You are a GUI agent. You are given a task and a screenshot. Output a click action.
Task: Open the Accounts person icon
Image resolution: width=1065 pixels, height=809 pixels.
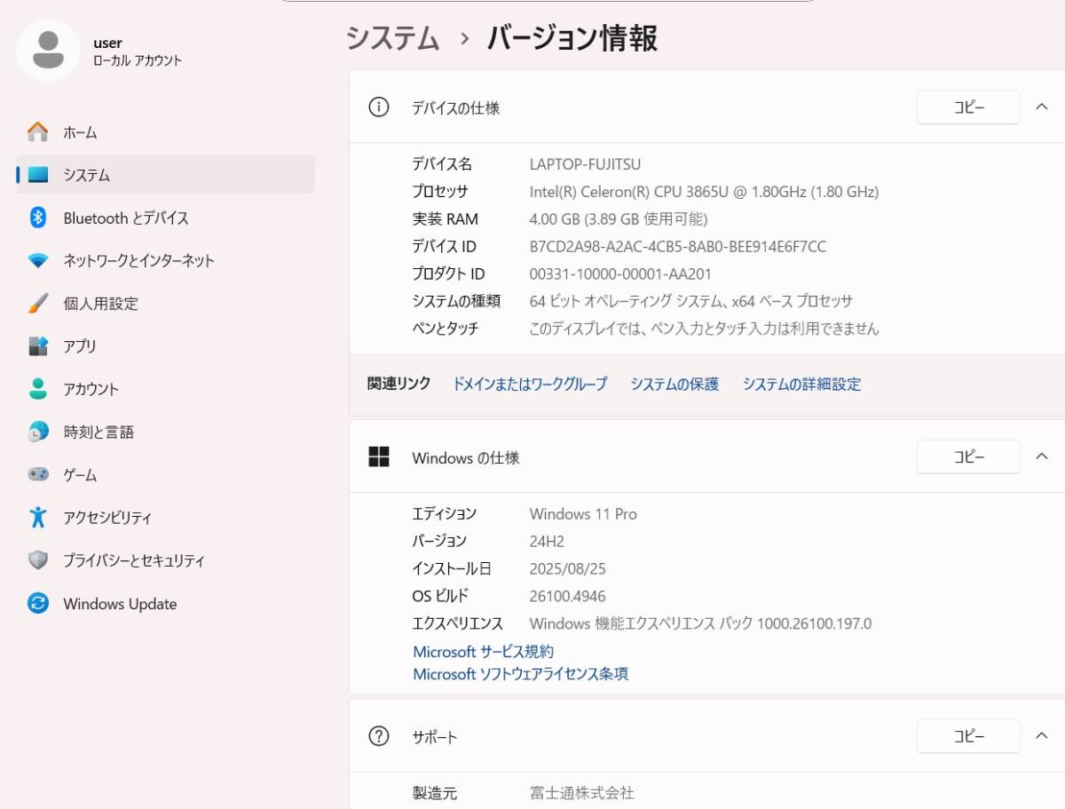pos(37,389)
